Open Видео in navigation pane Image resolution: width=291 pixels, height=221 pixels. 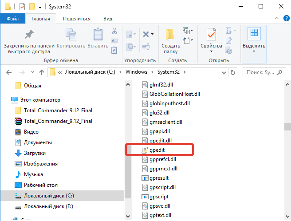27,132
